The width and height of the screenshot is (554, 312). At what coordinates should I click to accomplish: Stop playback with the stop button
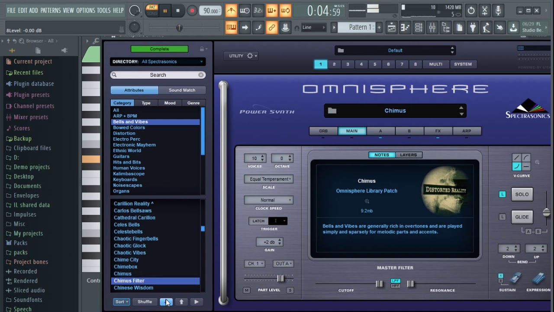(x=177, y=11)
